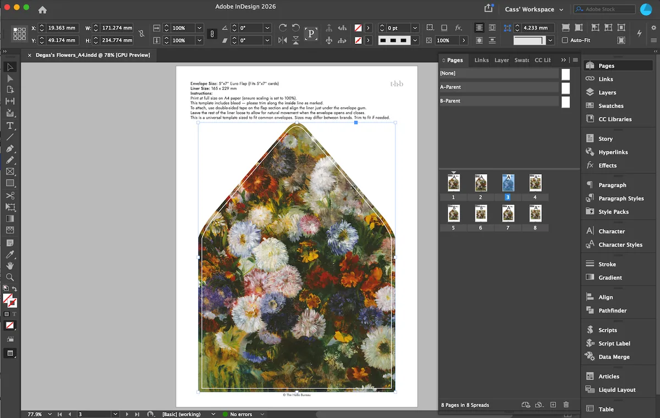Select the Eyedropper tool
This screenshot has height=418, width=660.
pos(10,254)
